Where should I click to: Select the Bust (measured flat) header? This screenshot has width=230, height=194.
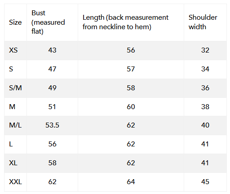tap(48, 22)
